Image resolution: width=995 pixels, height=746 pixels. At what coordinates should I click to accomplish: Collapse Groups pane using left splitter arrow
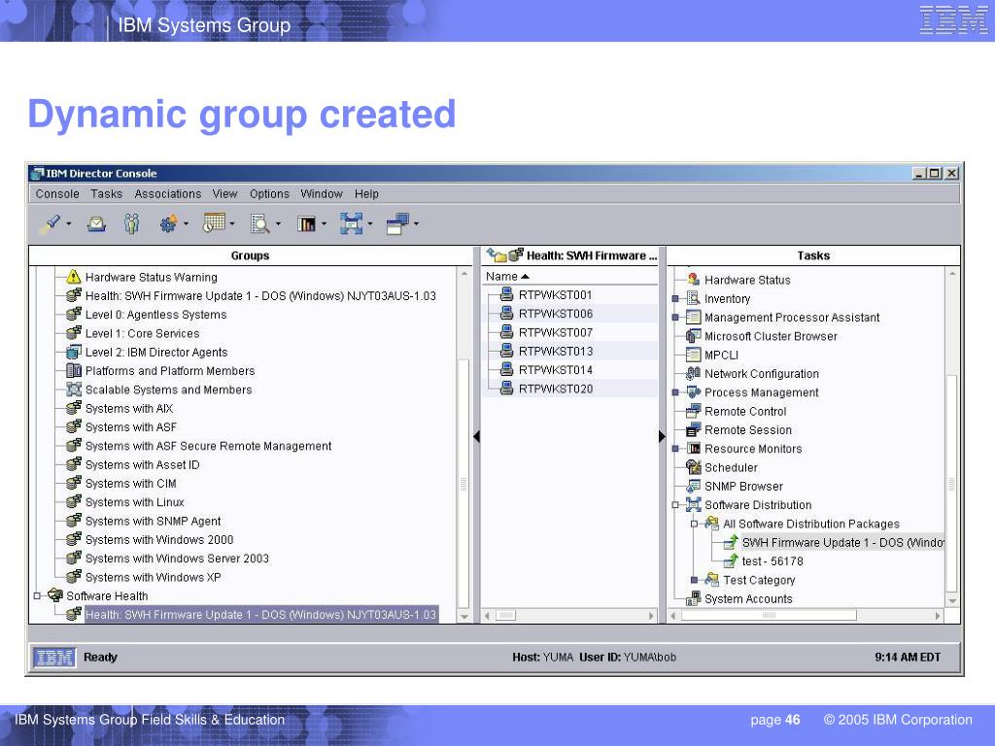coord(476,436)
